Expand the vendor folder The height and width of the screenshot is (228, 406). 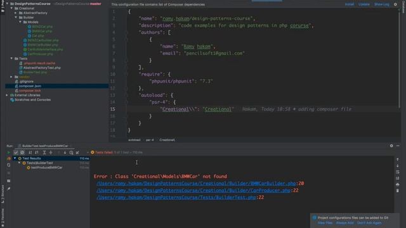pos(11,77)
